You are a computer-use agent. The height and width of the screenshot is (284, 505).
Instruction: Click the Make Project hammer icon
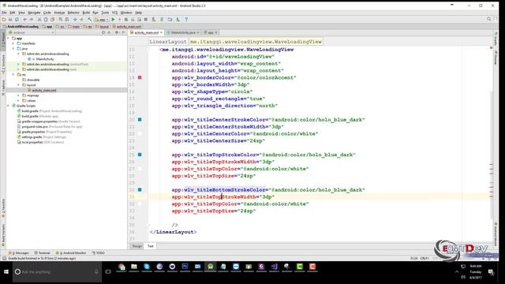[x=89, y=20]
